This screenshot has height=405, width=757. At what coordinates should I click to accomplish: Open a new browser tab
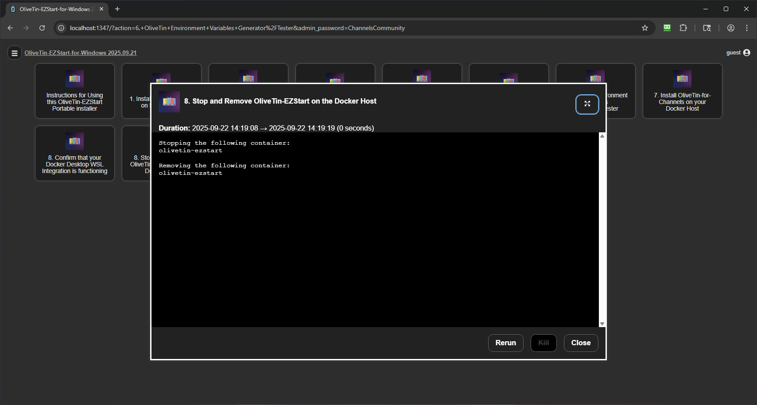117,9
